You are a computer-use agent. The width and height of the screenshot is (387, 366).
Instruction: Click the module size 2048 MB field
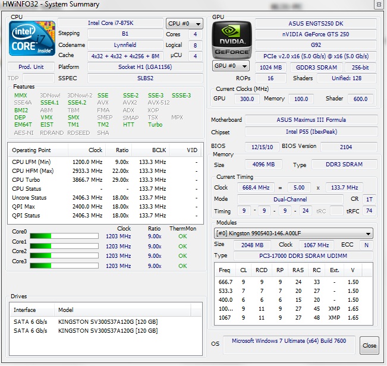(252, 245)
